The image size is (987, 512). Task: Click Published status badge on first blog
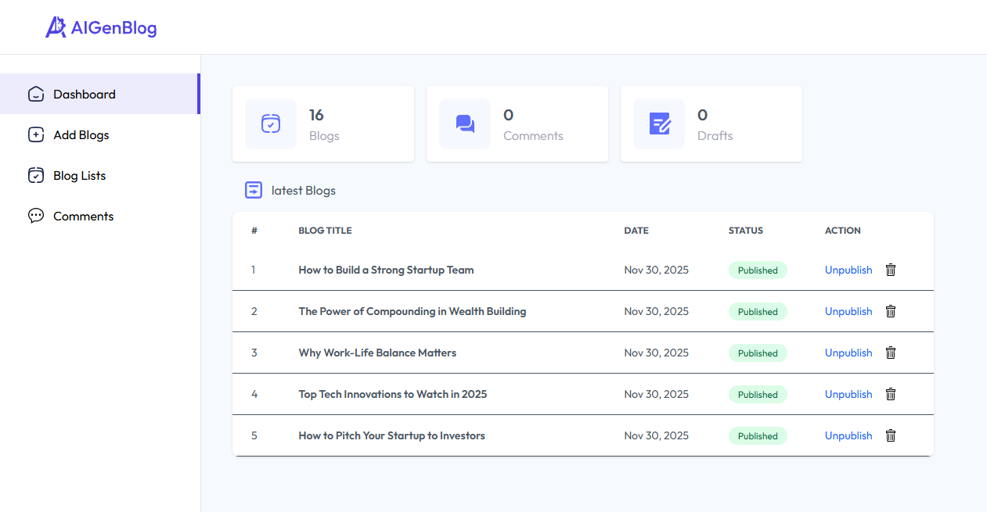[x=758, y=270]
